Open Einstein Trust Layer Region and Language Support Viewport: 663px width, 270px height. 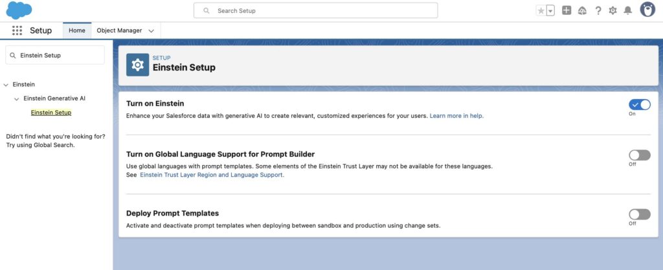click(212, 175)
